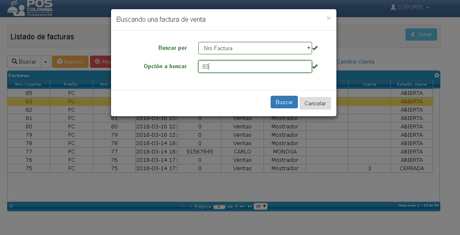Go to the next page in the pager

[243, 206]
